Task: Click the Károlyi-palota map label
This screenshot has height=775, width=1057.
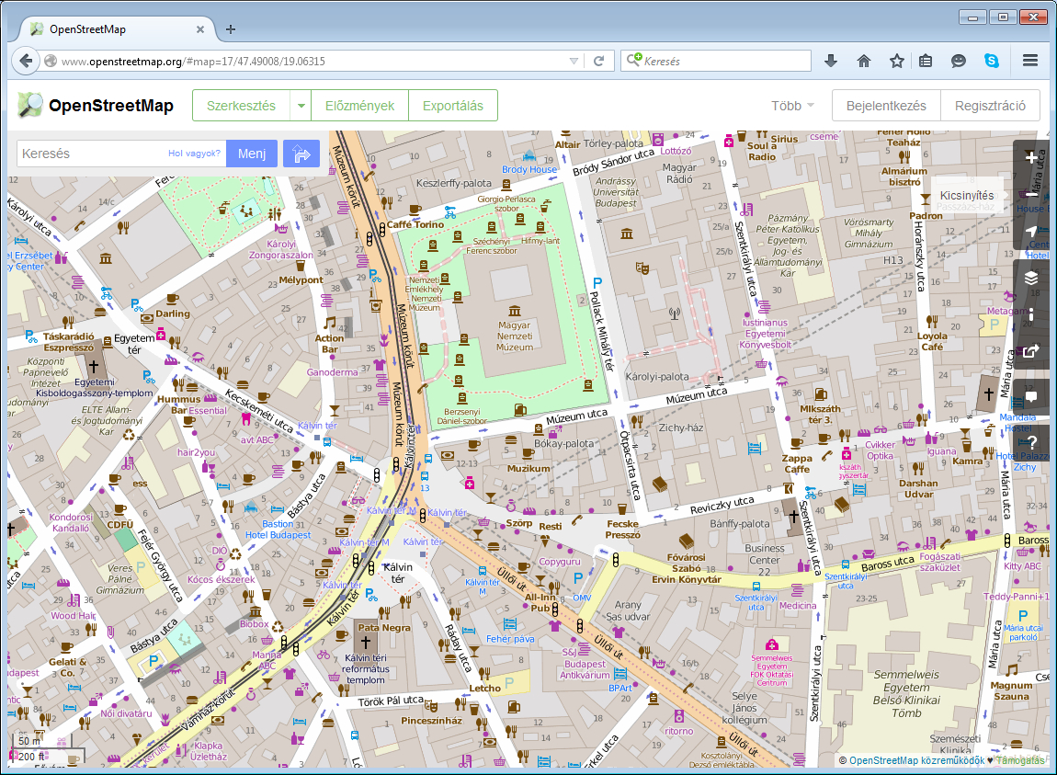Action: tap(657, 376)
